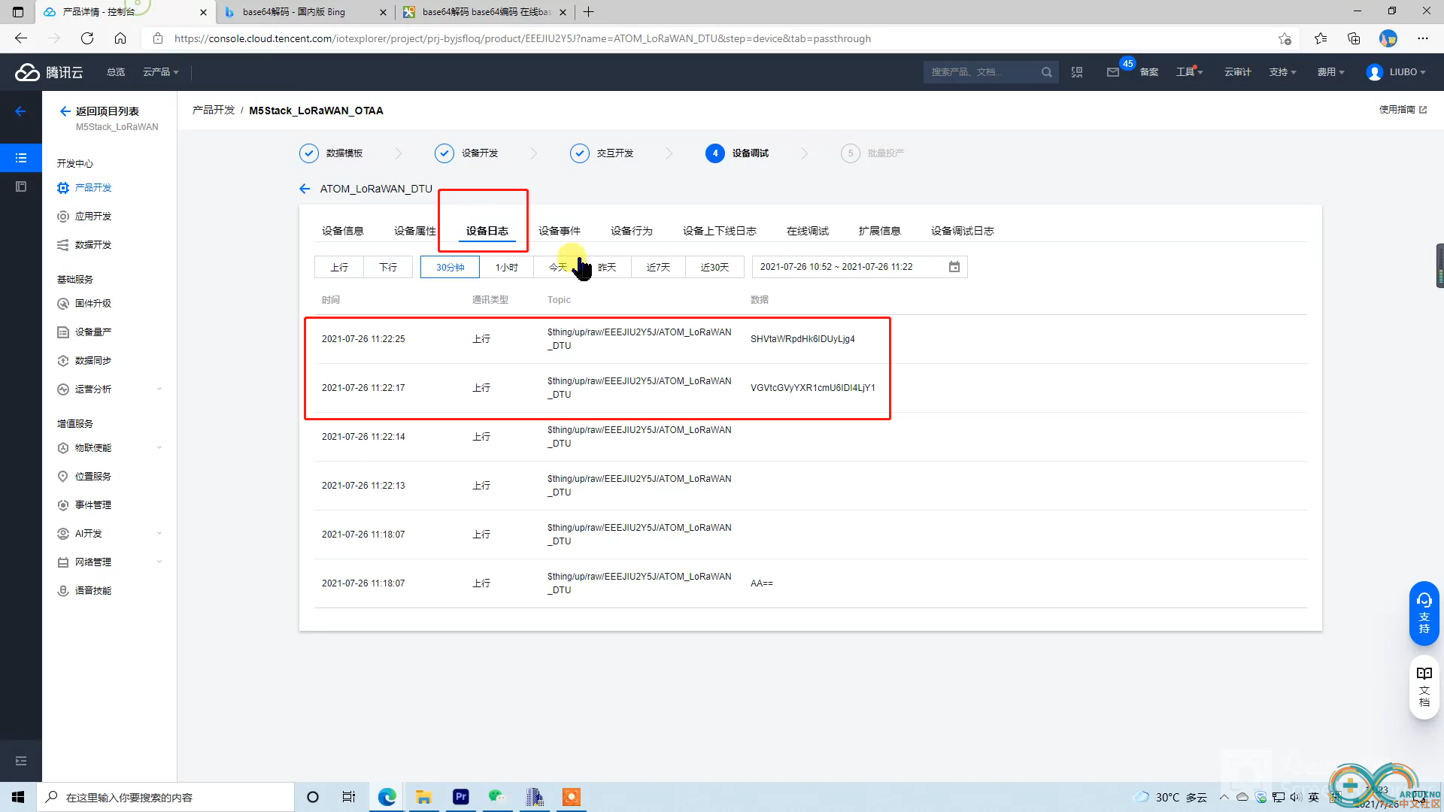Click the LIUBO user avatar icon

point(1375,72)
